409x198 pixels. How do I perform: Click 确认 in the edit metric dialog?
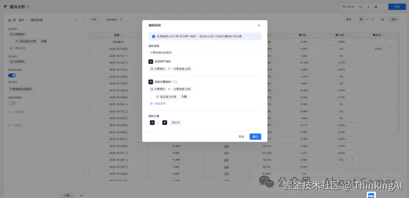click(255, 137)
